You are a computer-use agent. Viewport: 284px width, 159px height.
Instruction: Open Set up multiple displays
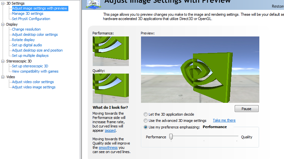coord(30,56)
